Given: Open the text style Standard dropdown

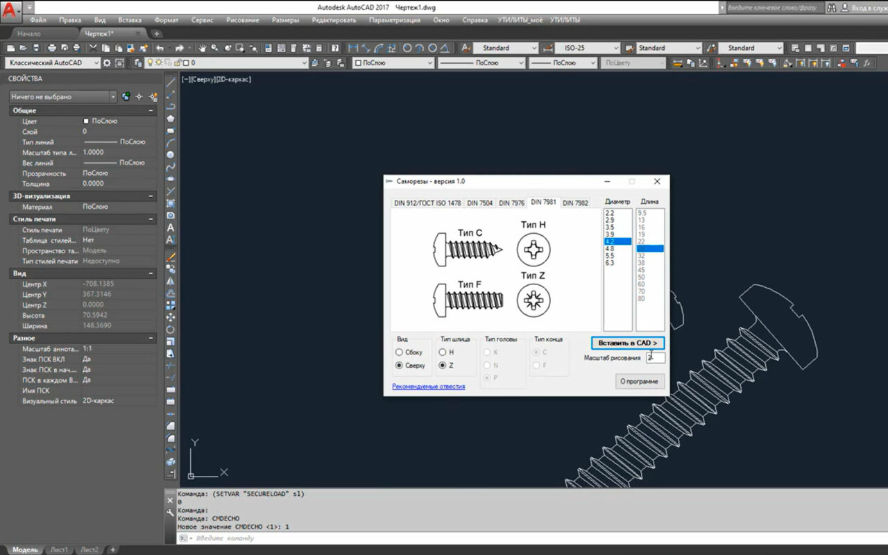Looking at the screenshot, I should tap(505, 48).
